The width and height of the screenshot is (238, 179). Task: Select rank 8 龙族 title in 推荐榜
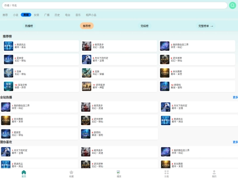point(97,72)
